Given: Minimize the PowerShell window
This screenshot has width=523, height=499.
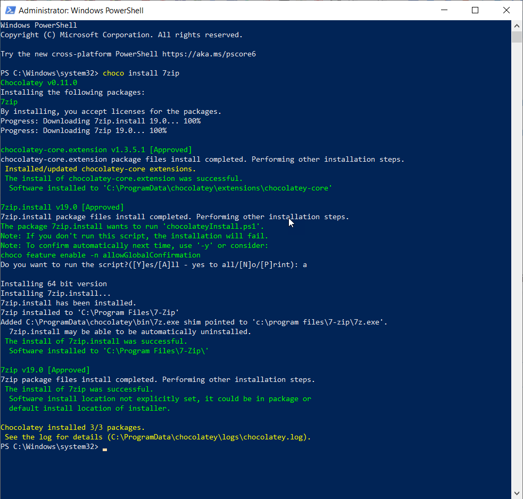Looking at the screenshot, I should coord(444,10).
